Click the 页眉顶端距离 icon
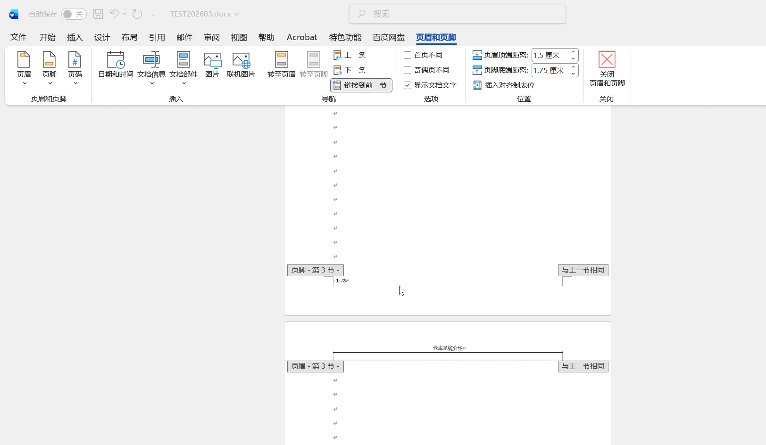Screen dimensions: 766x445 pyautogui.click(x=477, y=55)
